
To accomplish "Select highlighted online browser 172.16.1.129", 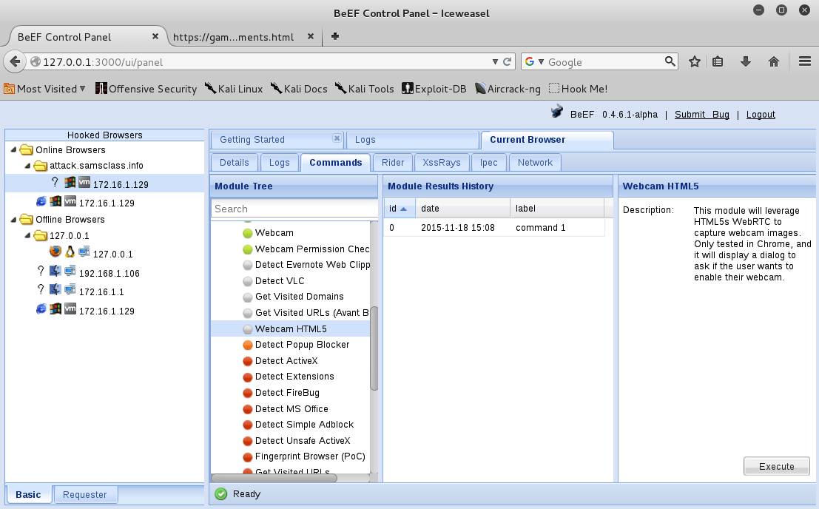I will 104,183.
